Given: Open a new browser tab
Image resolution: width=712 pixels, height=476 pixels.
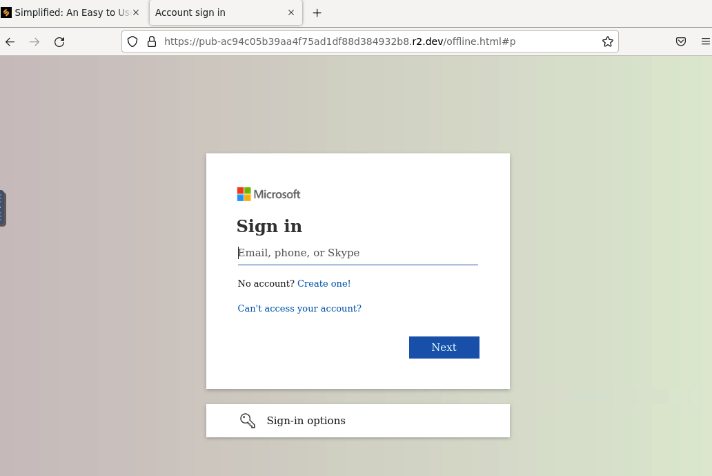Looking at the screenshot, I should click(317, 12).
